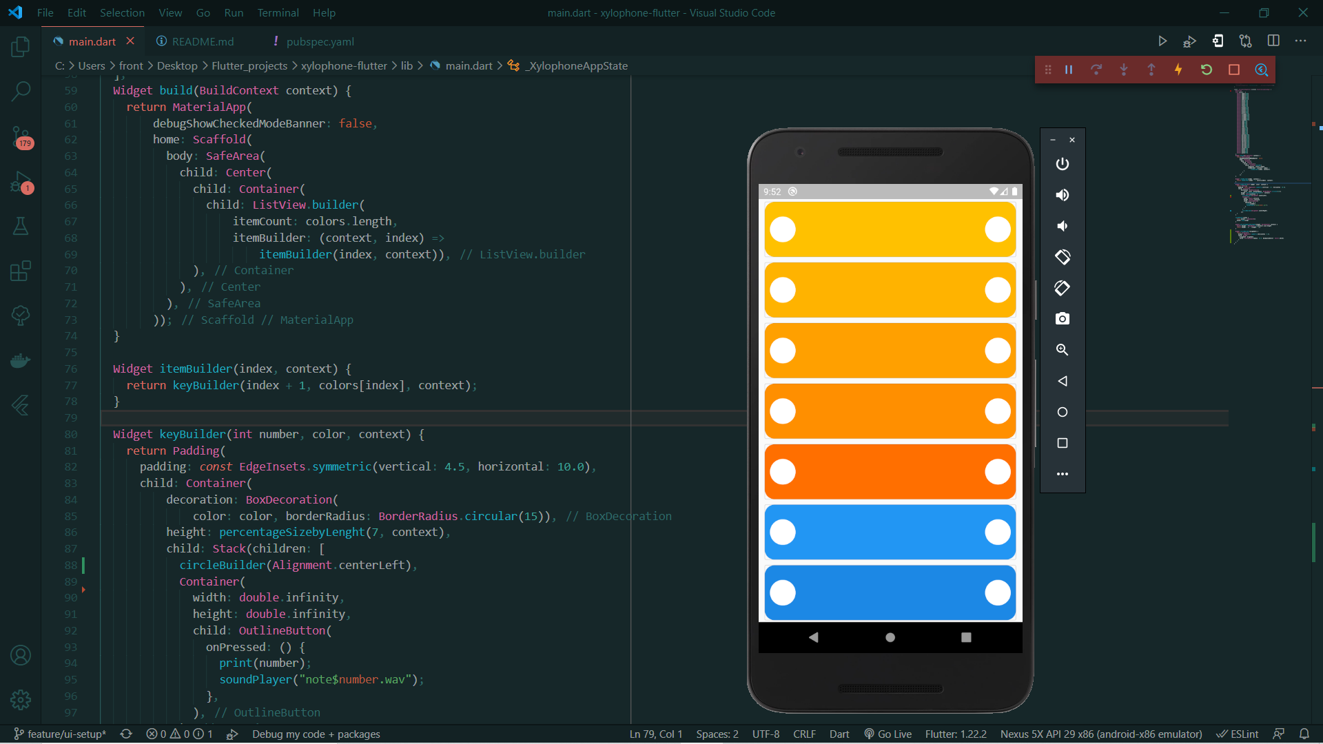Switch to the pubspec.yaml tab
The height and width of the screenshot is (744, 1323).
tap(320, 41)
